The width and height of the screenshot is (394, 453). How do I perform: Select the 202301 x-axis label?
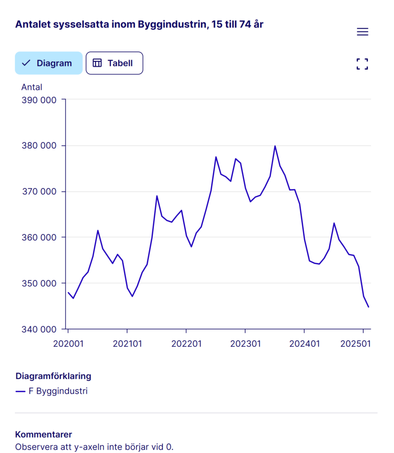coord(245,343)
